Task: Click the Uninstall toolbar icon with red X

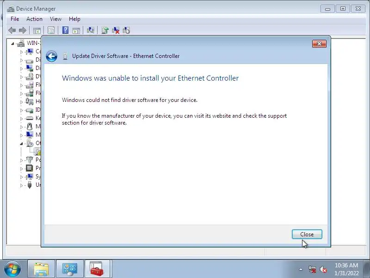Action: tap(116, 30)
